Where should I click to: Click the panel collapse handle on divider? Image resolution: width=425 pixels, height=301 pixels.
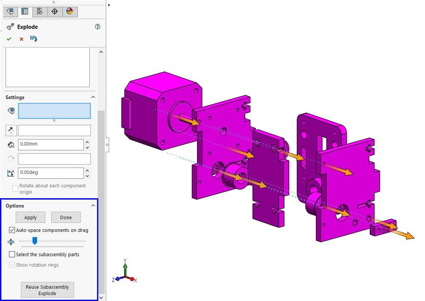tap(108, 145)
